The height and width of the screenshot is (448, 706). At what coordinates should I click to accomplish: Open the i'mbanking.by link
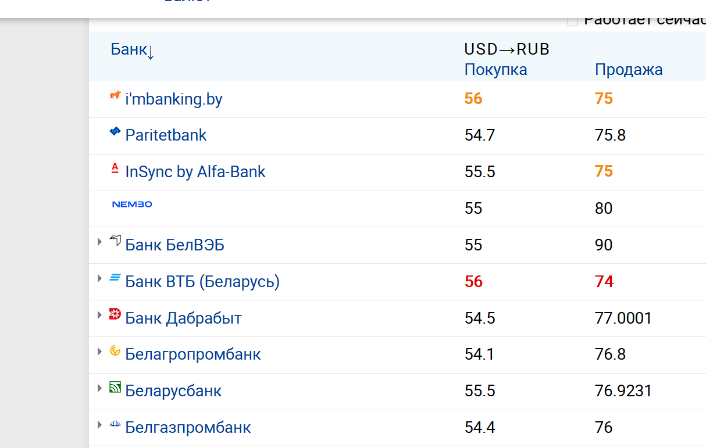click(174, 99)
